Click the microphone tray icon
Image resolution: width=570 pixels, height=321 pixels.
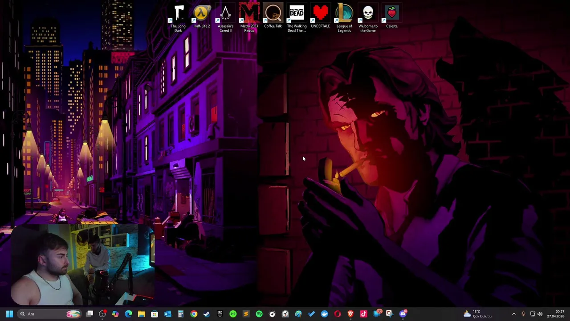pos(523,314)
